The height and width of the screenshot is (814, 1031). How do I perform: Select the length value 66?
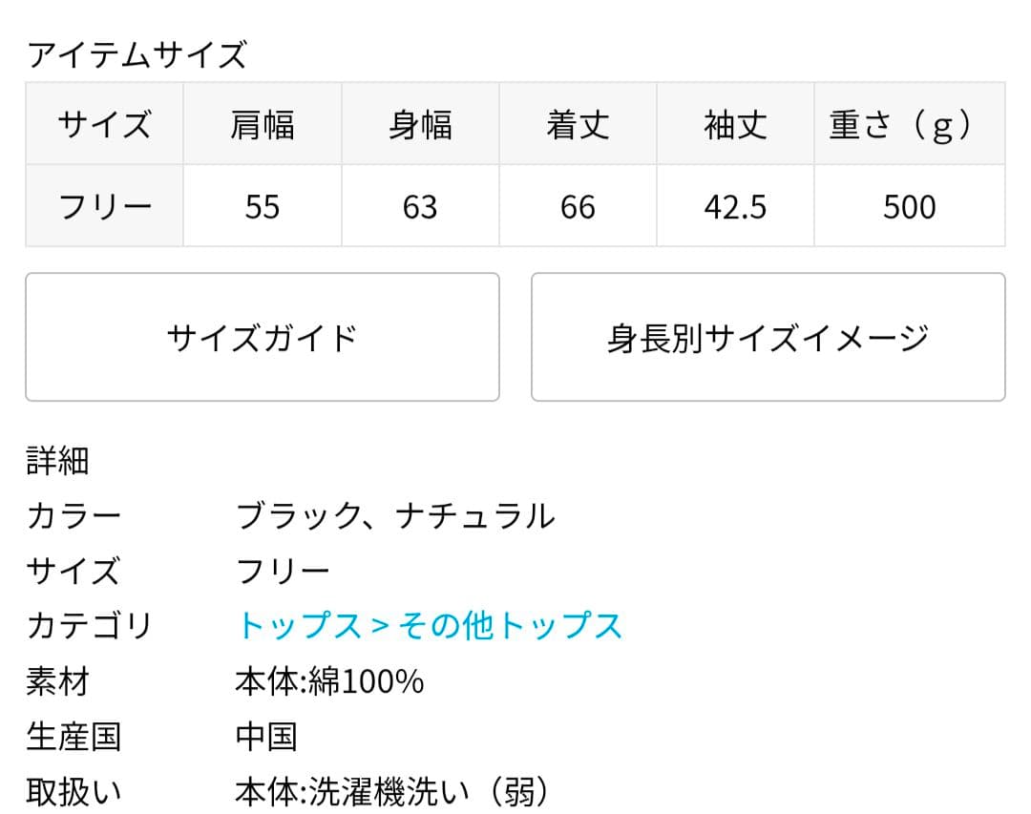[578, 206]
